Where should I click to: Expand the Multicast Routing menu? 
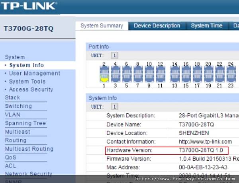click(x=29, y=149)
